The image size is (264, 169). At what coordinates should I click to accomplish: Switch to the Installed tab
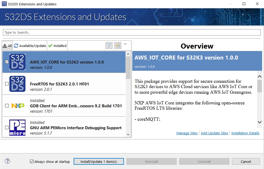(x=57, y=46)
